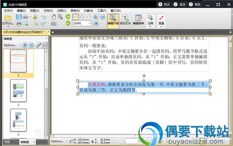Open the 帮助 help button
Viewport: 233px width, 146px height.
pyautogui.click(x=195, y=4)
